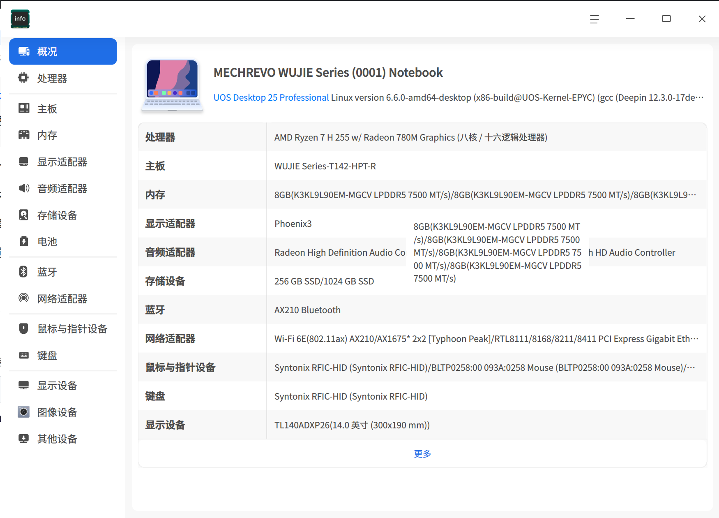Click the 电池 battery icon
The width and height of the screenshot is (719, 518).
pos(24,241)
